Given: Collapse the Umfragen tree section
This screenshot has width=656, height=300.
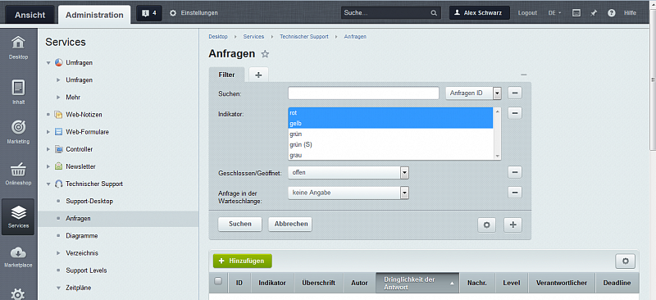Looking at the screenshot, I should point(48,63).
